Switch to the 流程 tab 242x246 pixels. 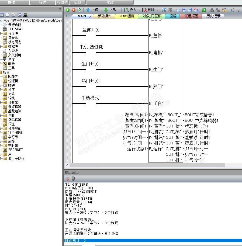pos(173,16)
